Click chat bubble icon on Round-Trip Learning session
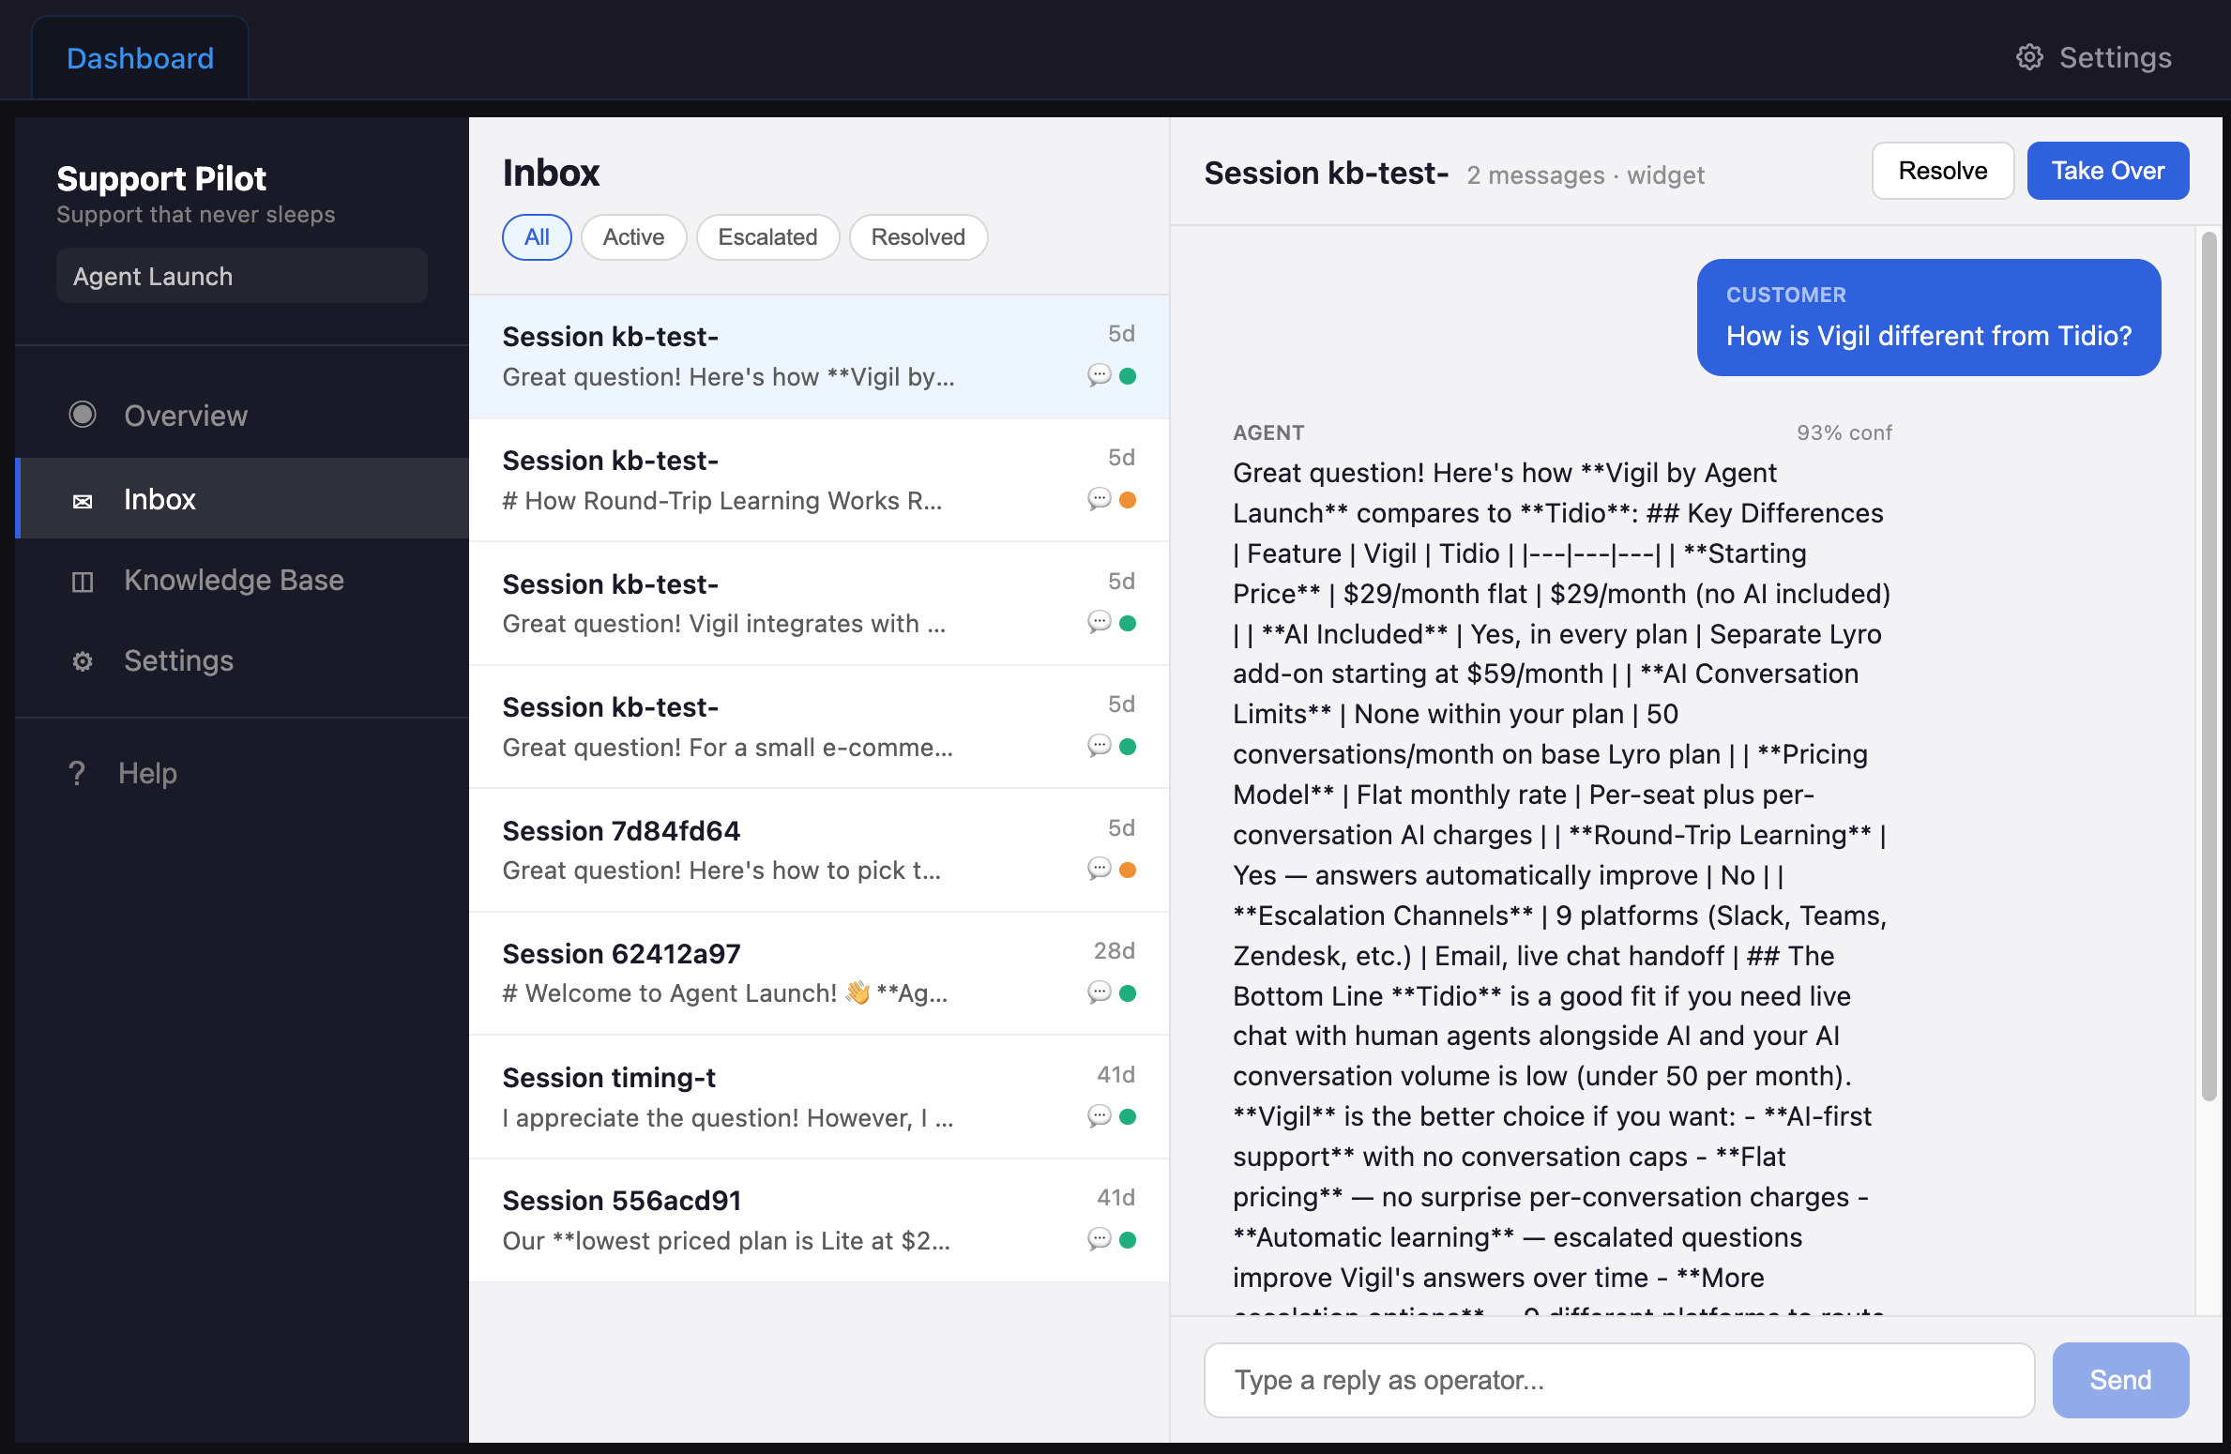 coord(1100,499)
